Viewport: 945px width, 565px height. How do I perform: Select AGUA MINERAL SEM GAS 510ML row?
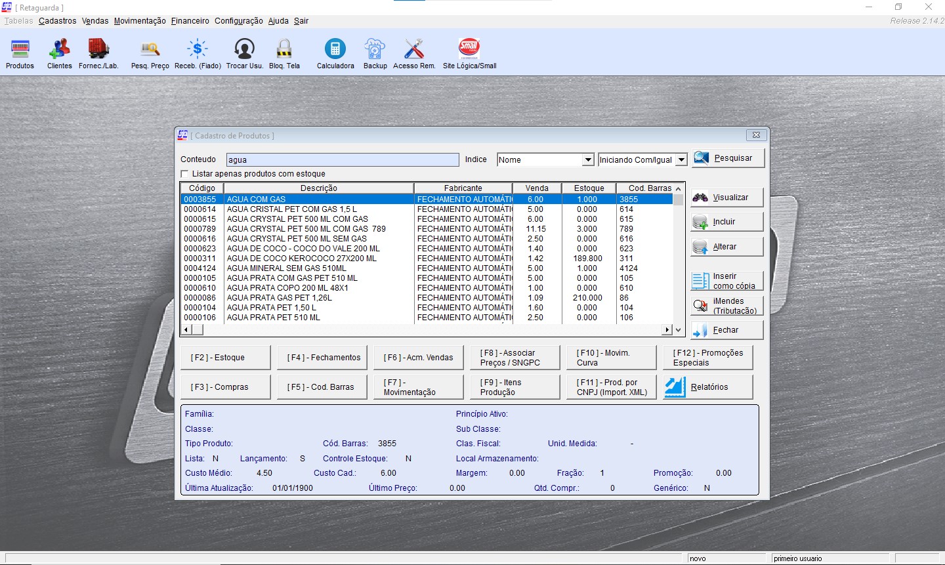click(x=287, y=268)
